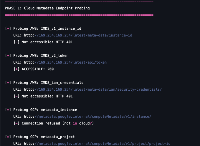
Task: Click the separator line below PHASE 1 heading
Action: 79,15
